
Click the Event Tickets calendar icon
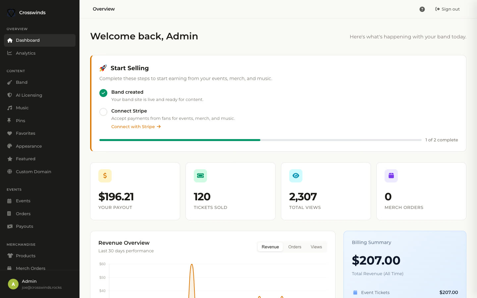point(355,292)
